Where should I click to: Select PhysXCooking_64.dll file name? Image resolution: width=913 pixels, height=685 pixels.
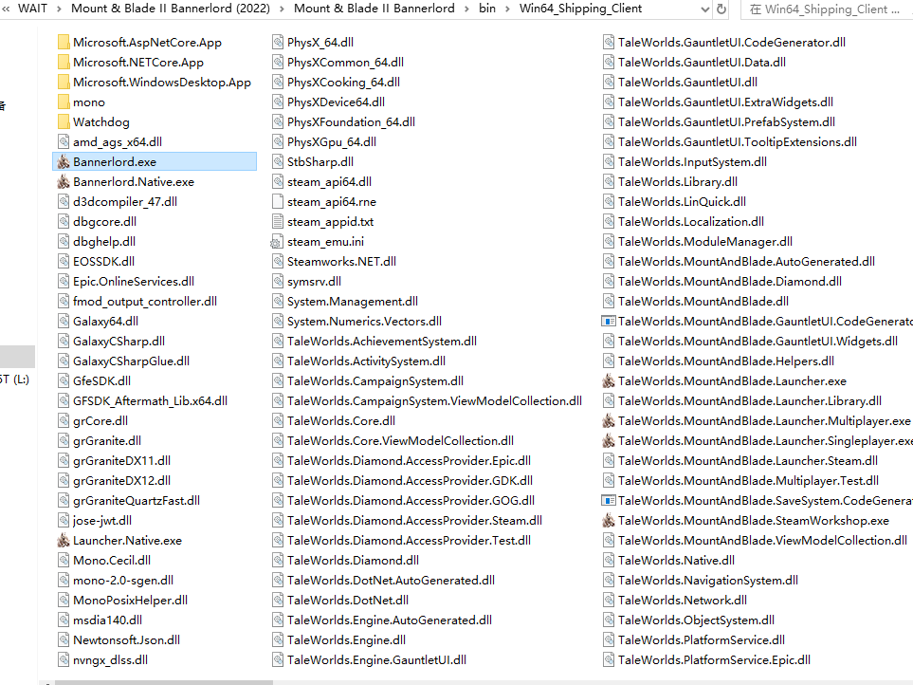tap(343, 83)
